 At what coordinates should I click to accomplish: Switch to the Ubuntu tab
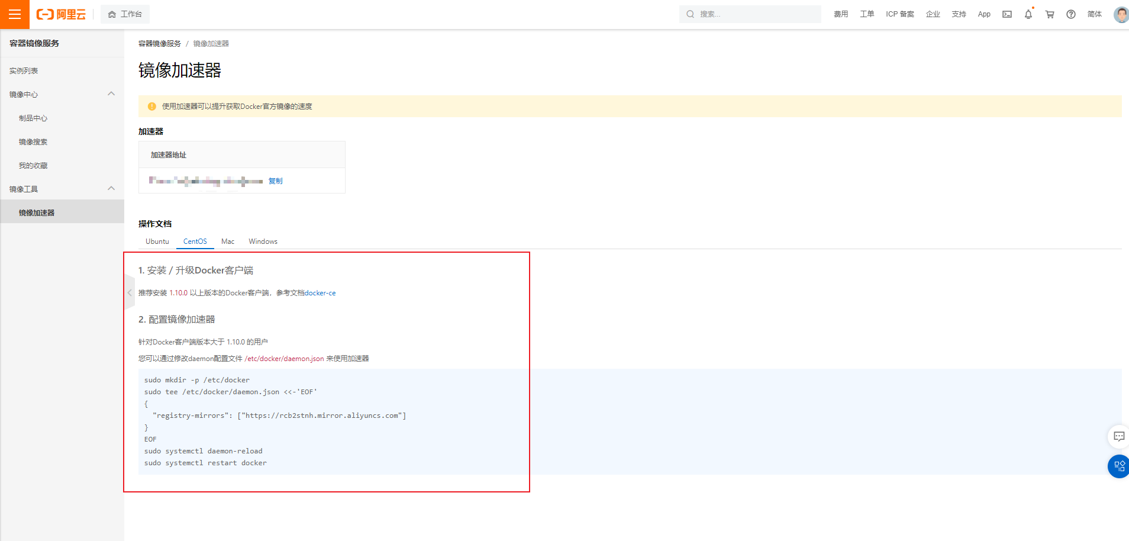click(157, 241)
